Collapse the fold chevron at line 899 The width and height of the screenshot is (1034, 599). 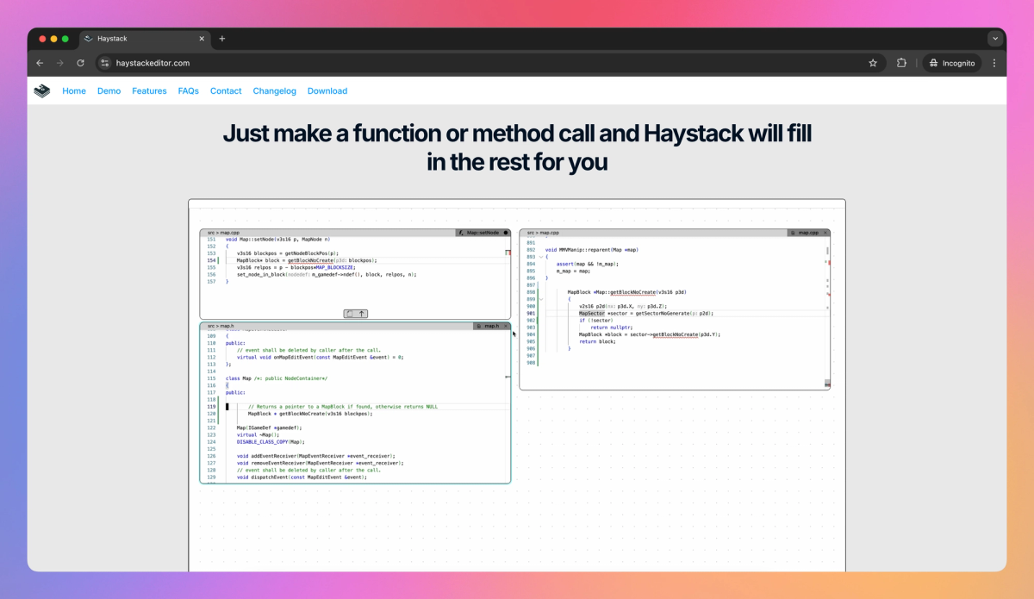pos(542,299)
